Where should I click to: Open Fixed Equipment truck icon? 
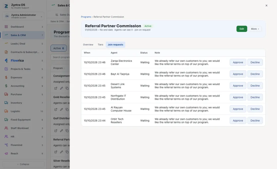[x=6, y=120]
